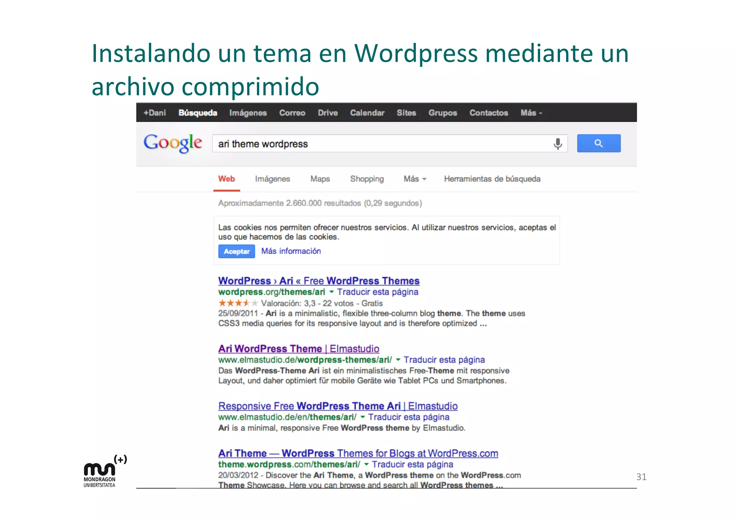Open result WordPress › Ari « Free WordPress Themes

(x=319, y=281)
